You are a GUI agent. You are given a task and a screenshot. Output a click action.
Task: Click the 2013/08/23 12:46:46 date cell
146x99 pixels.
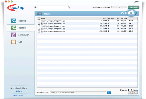click(x=125, y=21)
